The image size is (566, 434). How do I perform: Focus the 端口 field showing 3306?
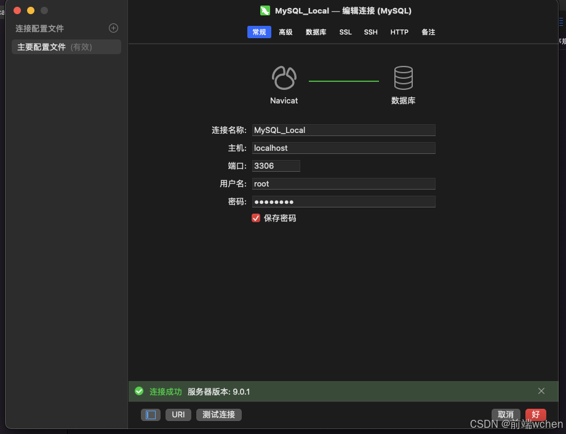276,166
